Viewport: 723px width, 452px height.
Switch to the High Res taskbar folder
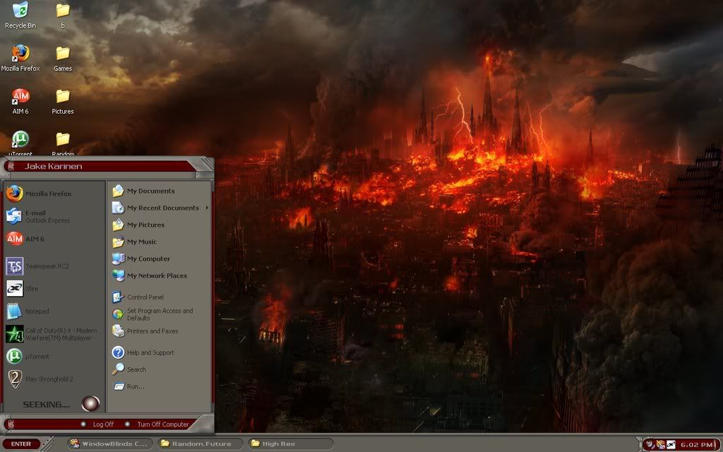pos(290,444)
